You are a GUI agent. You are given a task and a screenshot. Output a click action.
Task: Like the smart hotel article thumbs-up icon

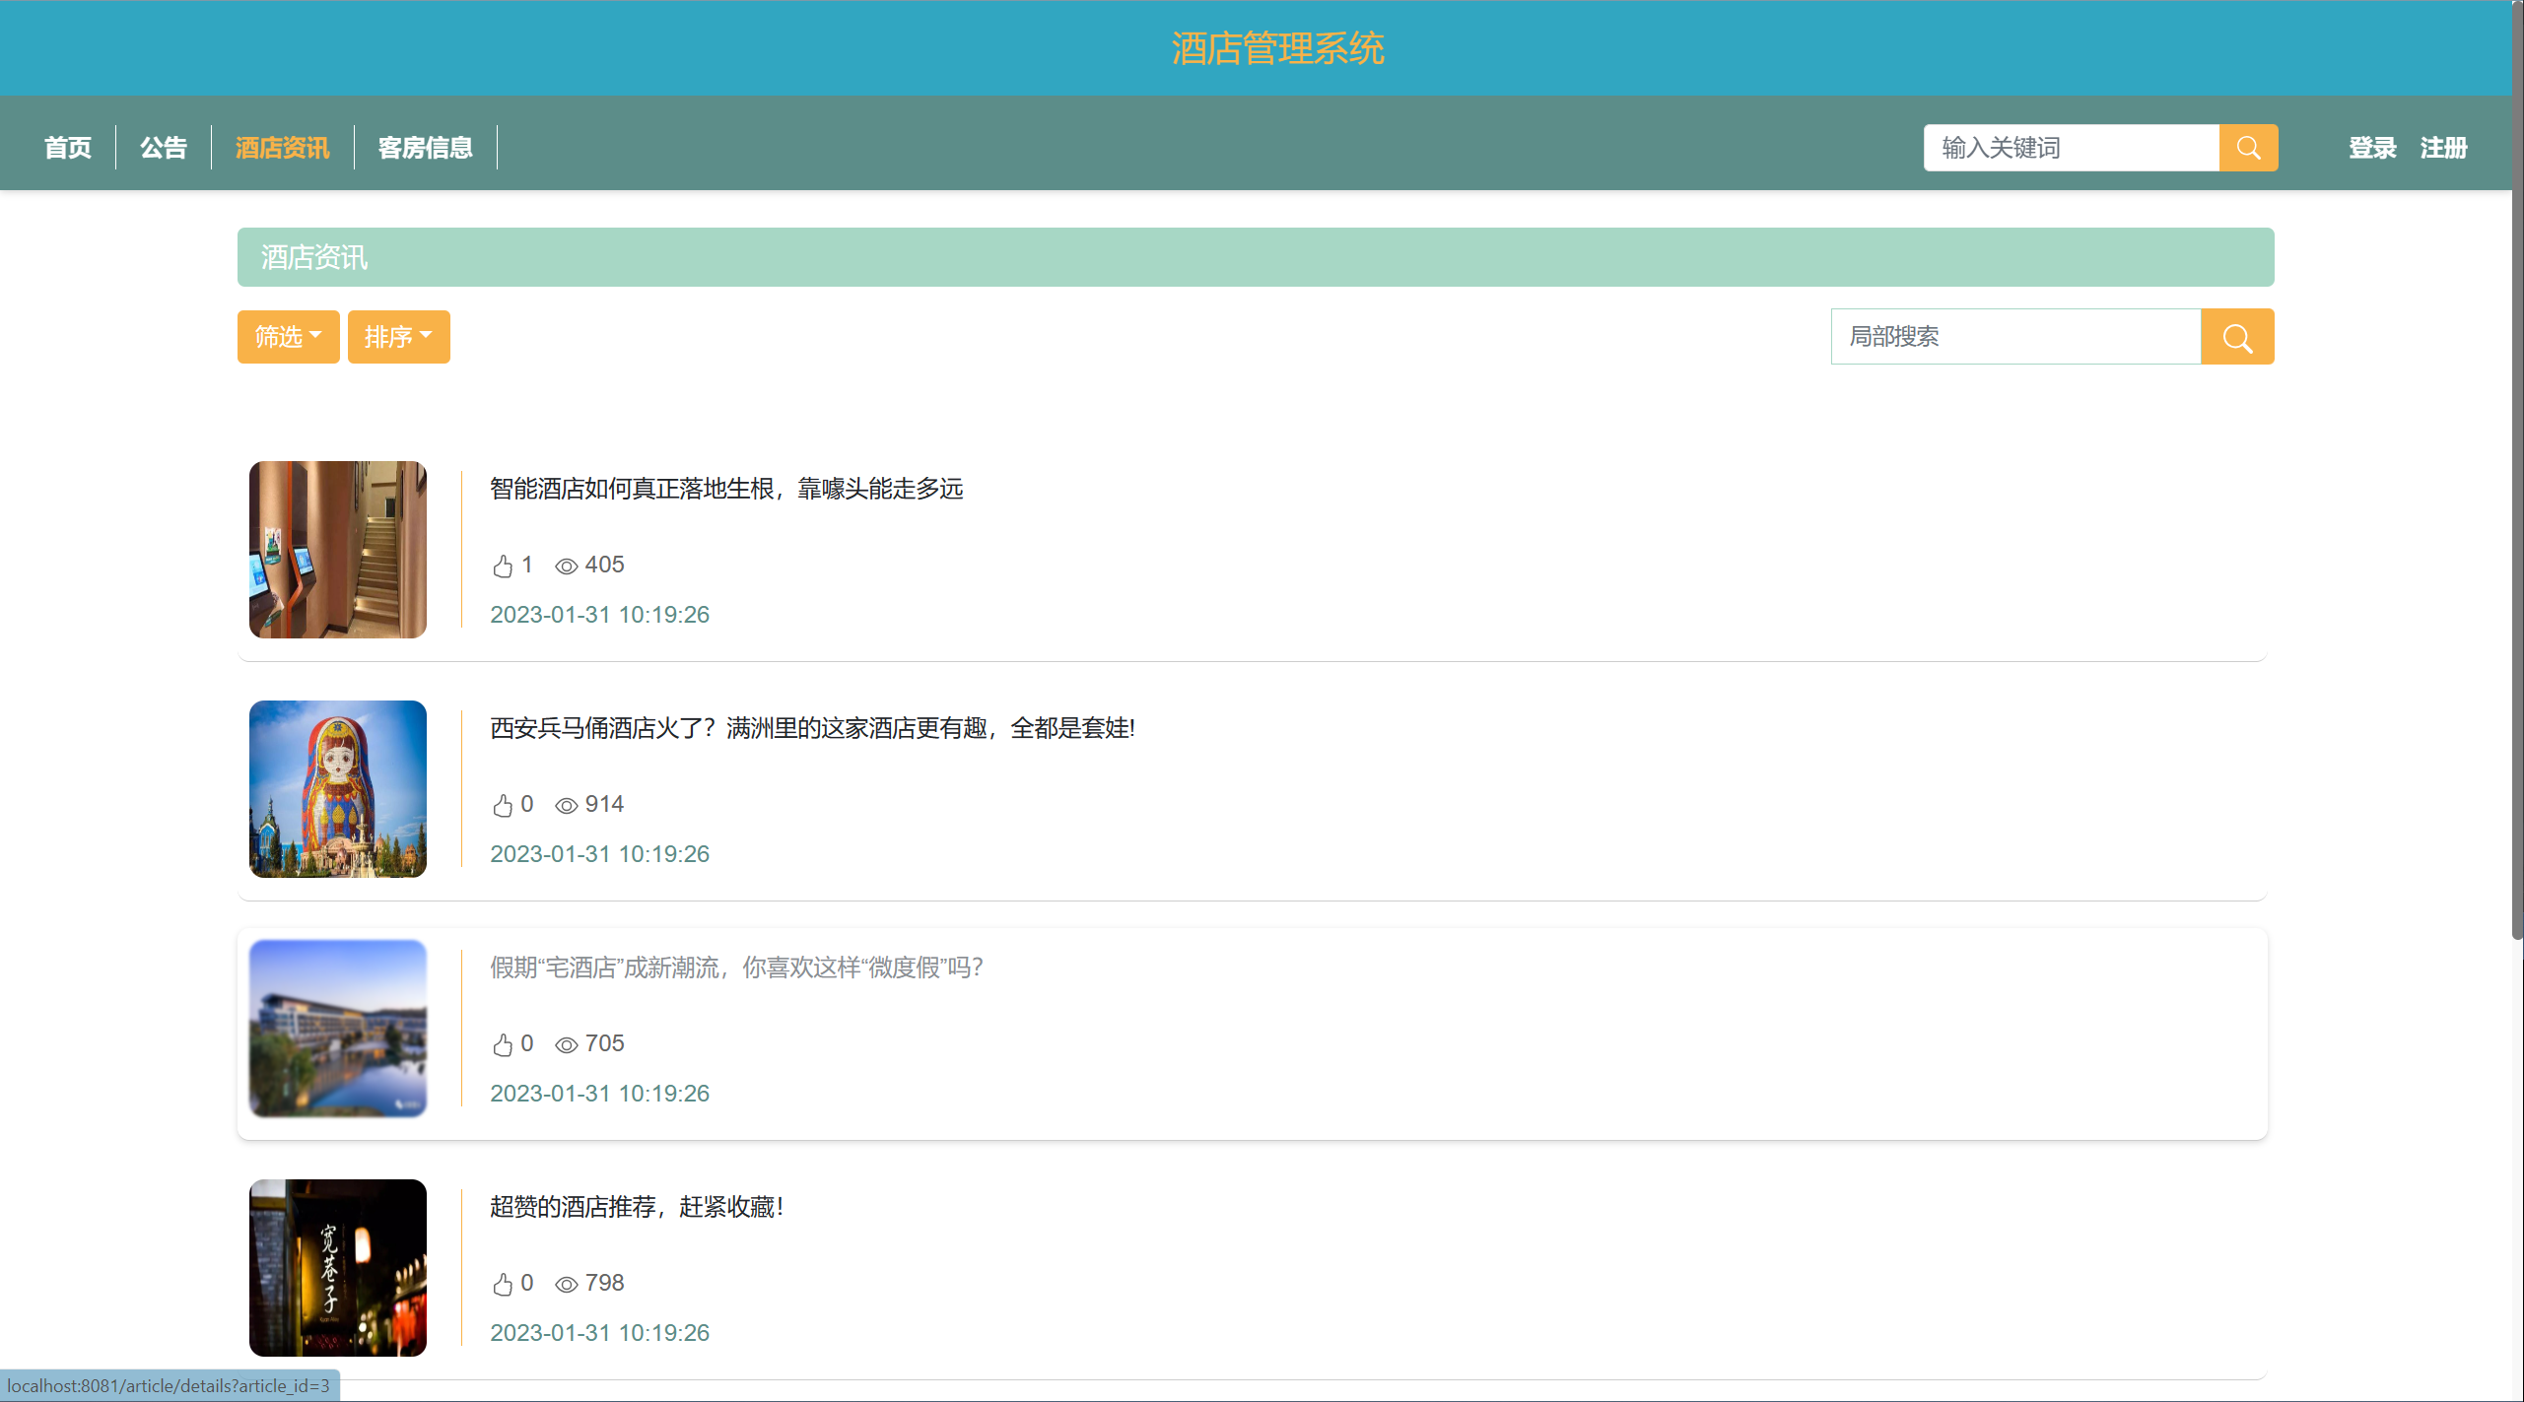pyautogui.click(x=503, y=566)
